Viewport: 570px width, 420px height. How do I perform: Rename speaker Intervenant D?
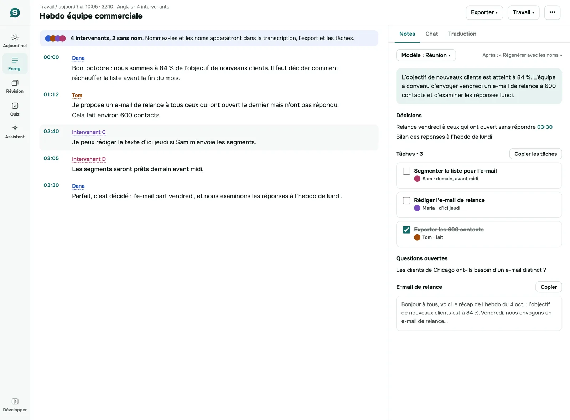(x=89, y=159)
